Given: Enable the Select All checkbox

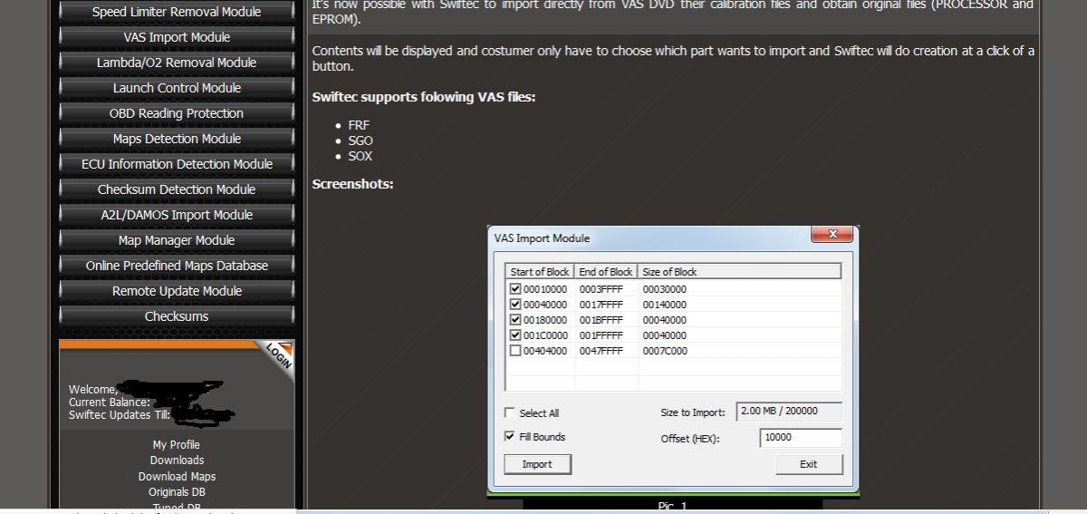Looking at the screenshot, I should pyautogui.click(x=510, y=413).
